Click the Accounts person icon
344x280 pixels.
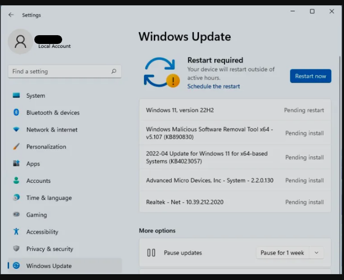(16, 180)
